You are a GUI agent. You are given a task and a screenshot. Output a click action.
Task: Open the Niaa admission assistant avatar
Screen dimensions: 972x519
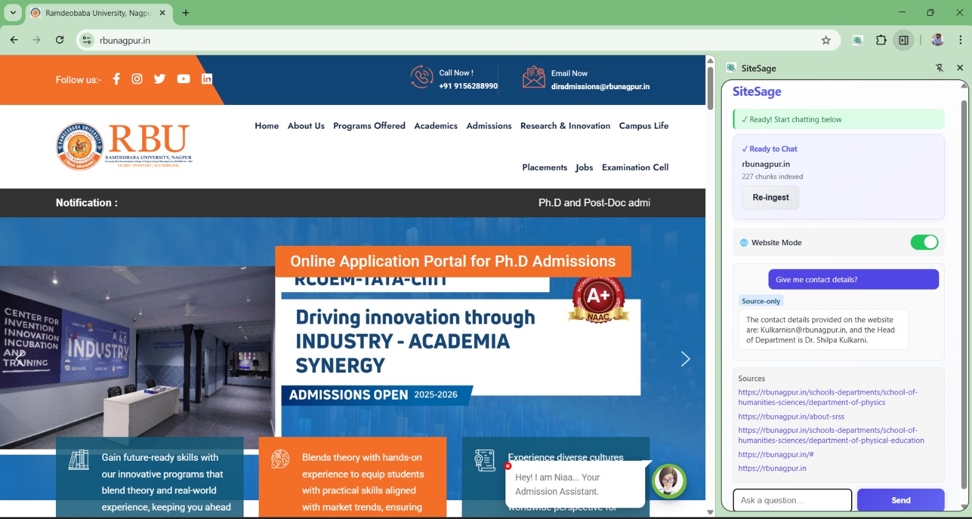[x=669, y=481]
